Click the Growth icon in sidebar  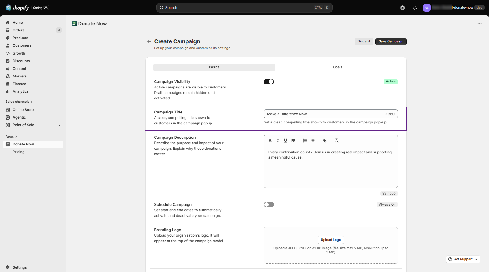(x=8, y=53)
